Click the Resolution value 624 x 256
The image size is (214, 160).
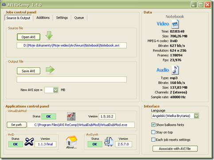[178, 51]
